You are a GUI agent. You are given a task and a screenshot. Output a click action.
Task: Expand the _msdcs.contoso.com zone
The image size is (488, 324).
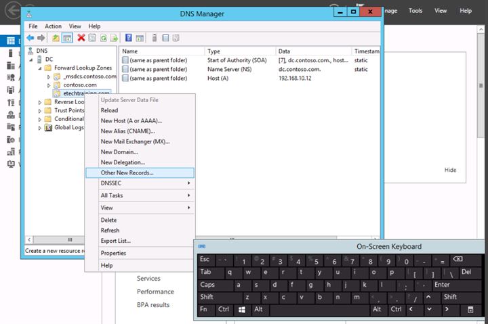(x=48, y=77)
